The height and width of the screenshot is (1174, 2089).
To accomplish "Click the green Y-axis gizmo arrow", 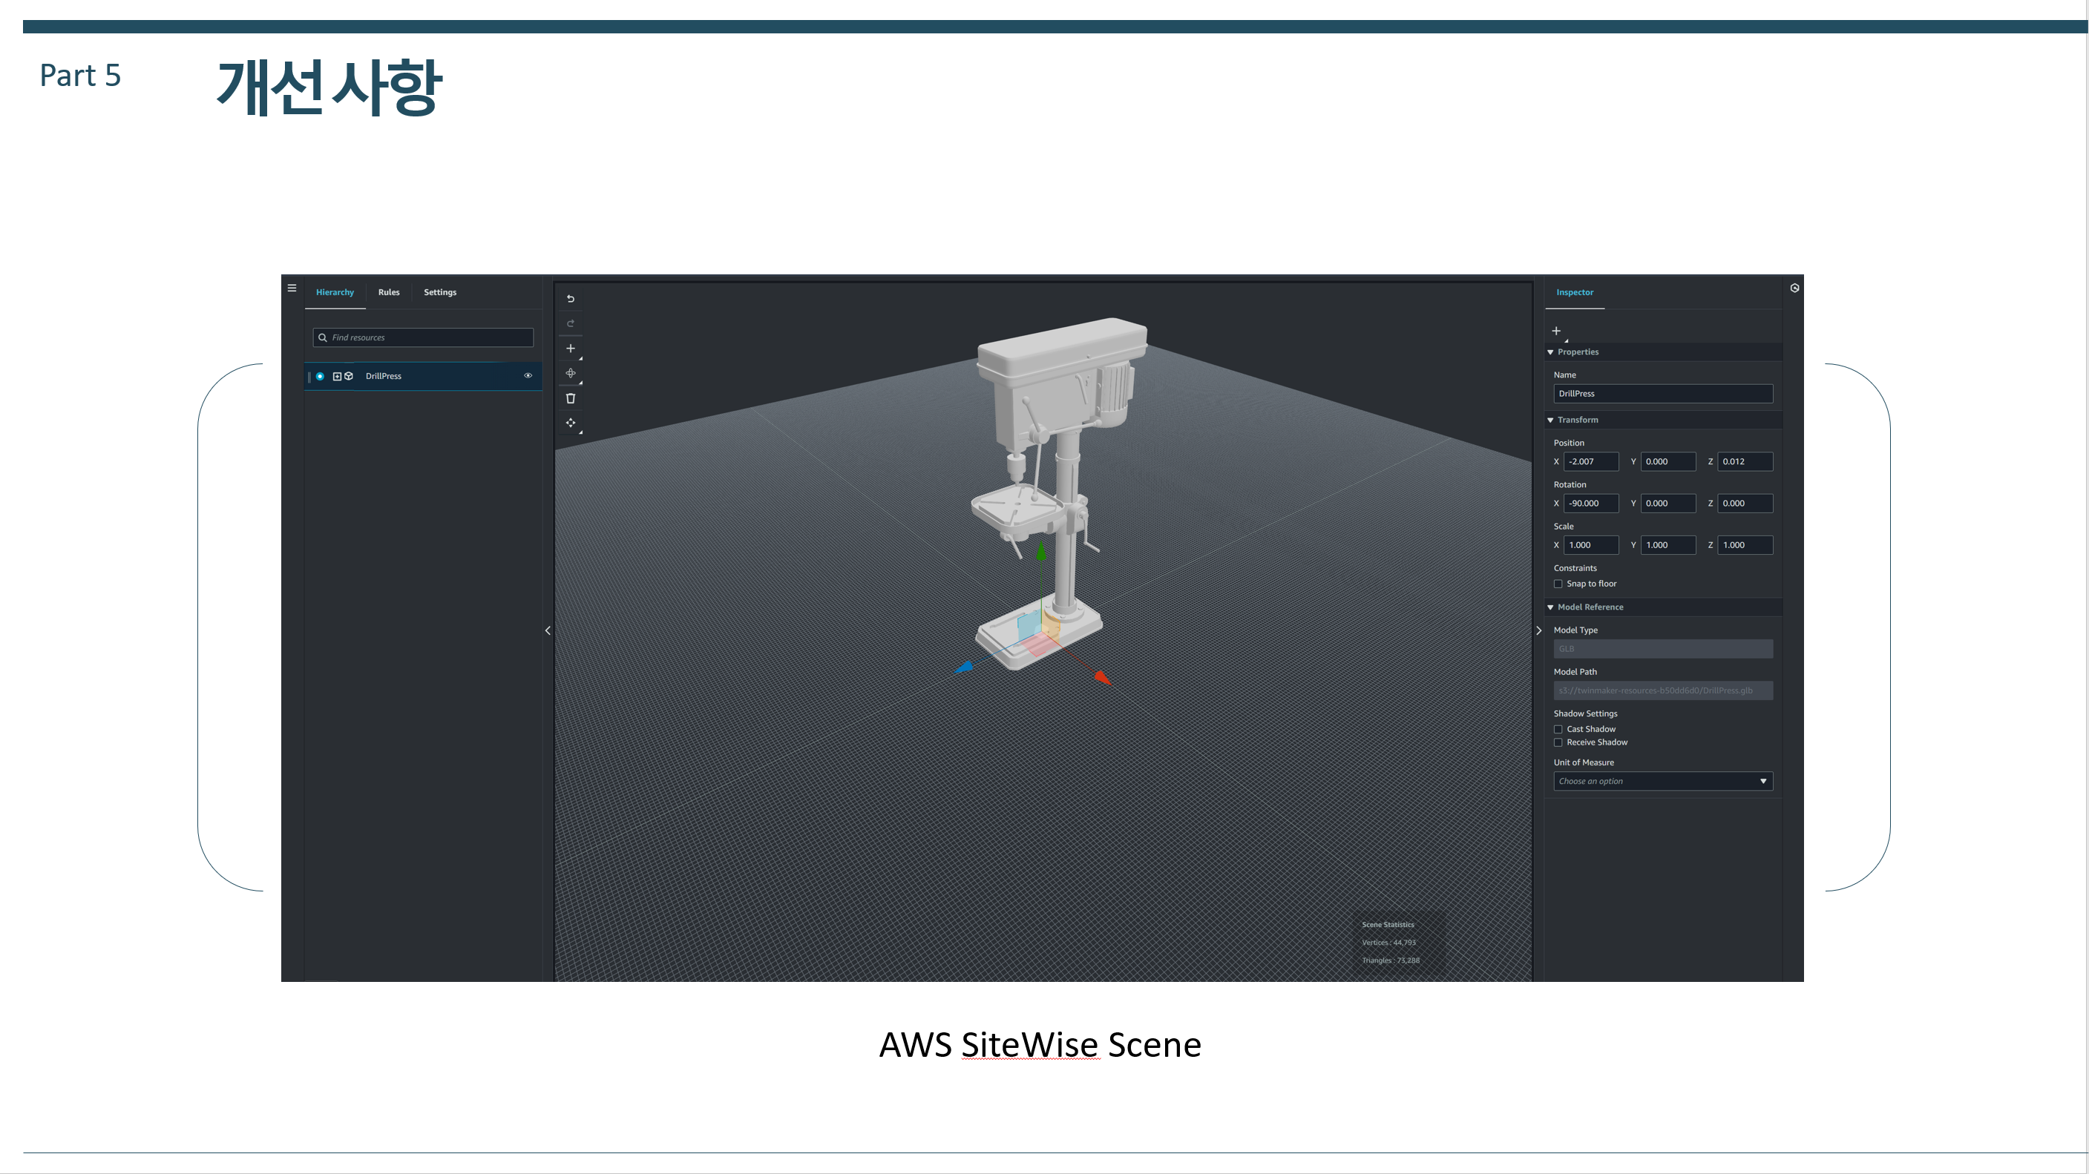I will [1041, 552].
